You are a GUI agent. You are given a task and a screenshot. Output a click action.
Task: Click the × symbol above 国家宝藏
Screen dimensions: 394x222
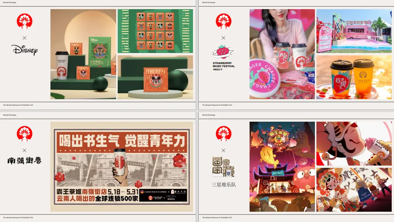224,151
